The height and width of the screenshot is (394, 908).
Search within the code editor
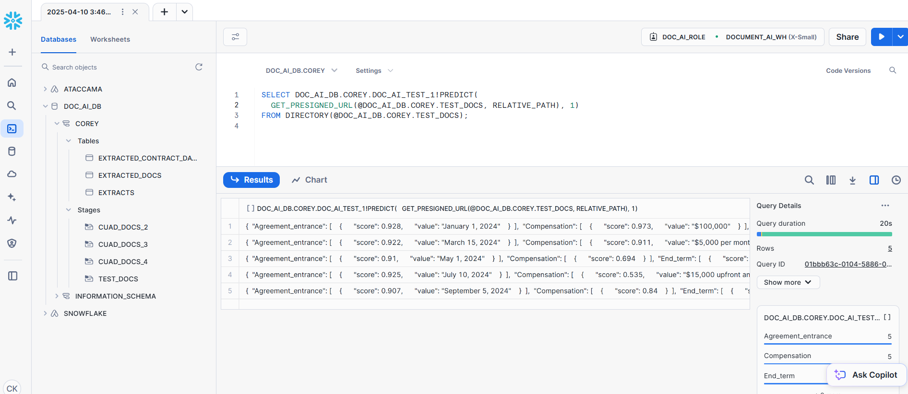point(893,70)
